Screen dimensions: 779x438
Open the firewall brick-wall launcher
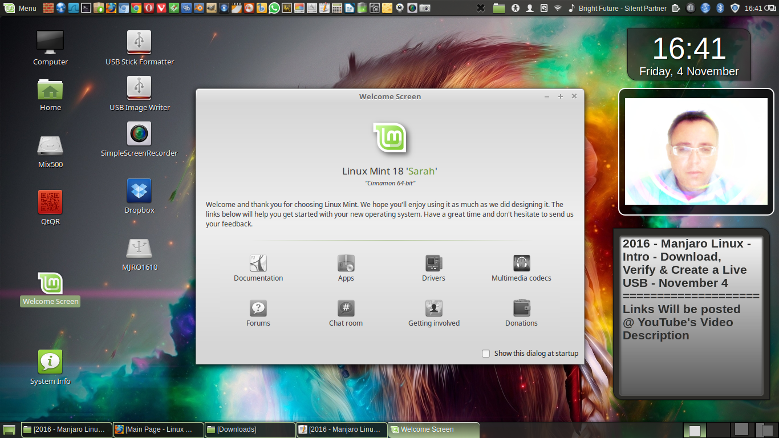48,8
